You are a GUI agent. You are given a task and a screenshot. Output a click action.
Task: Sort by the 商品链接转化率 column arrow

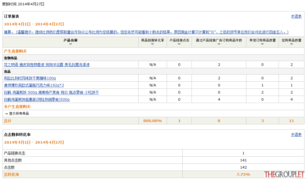(x=152, y=44)
